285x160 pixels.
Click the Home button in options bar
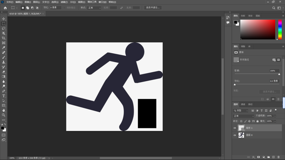point(5,8)
